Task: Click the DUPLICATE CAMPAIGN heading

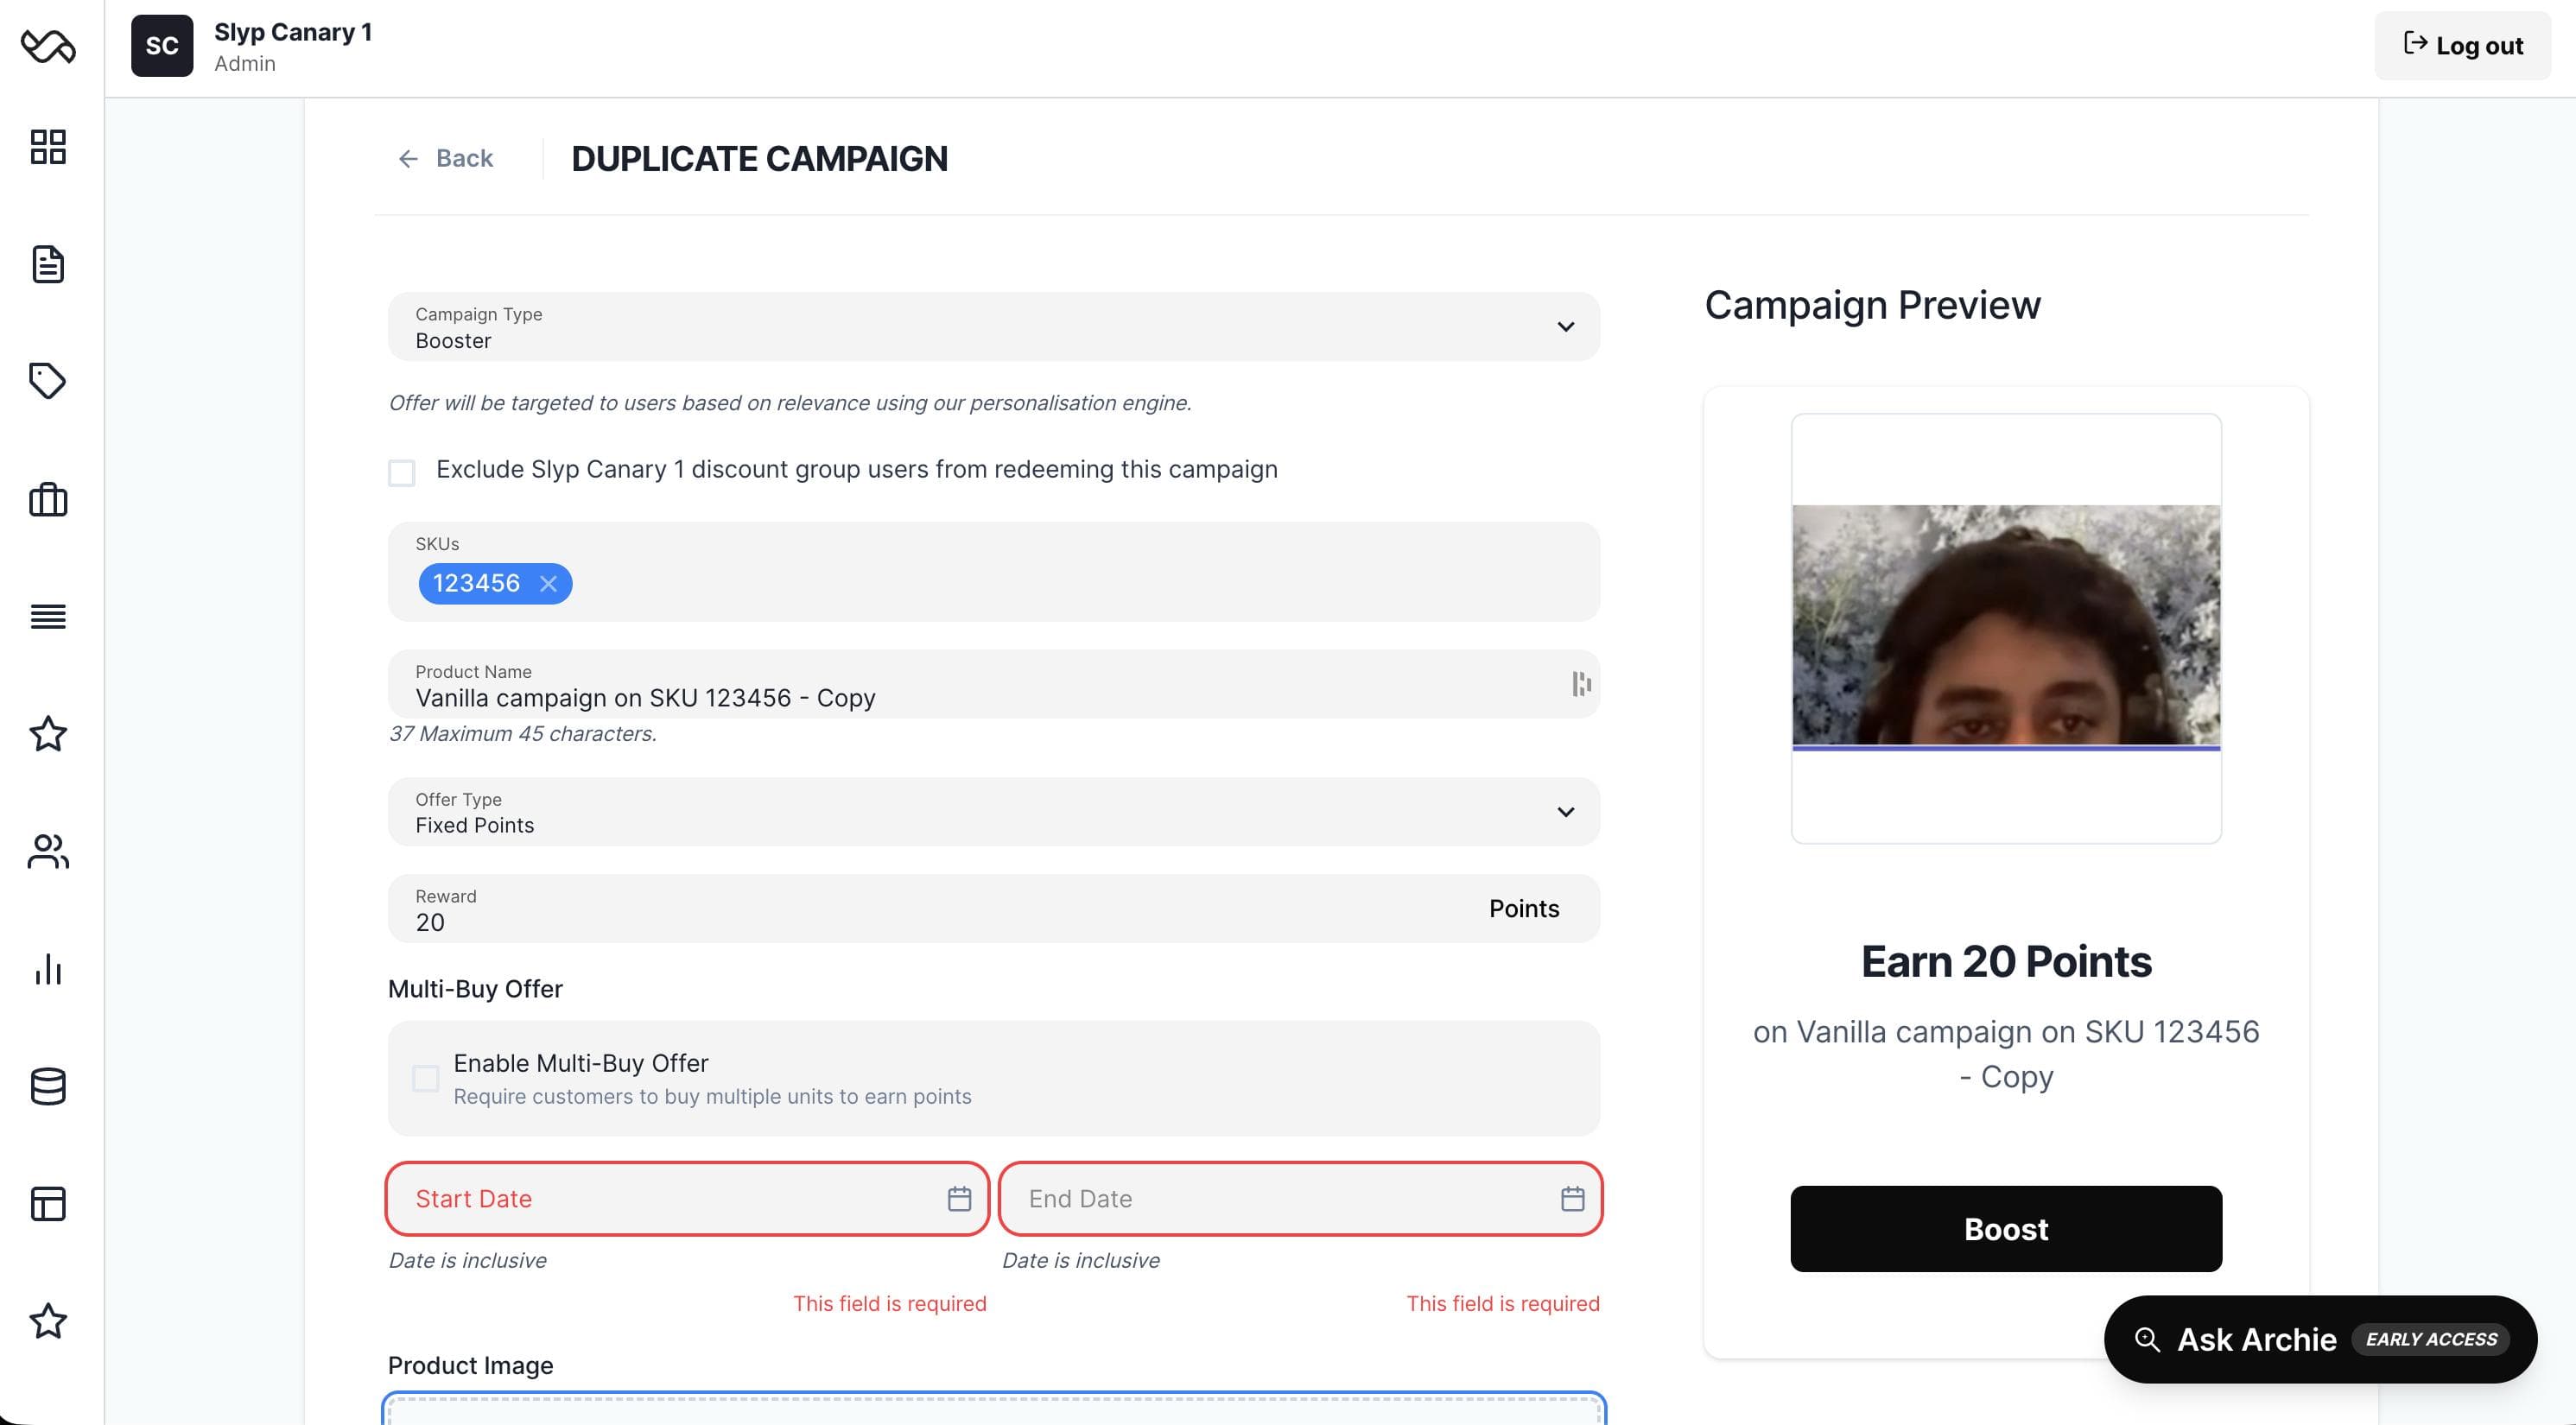Action: 759,158
